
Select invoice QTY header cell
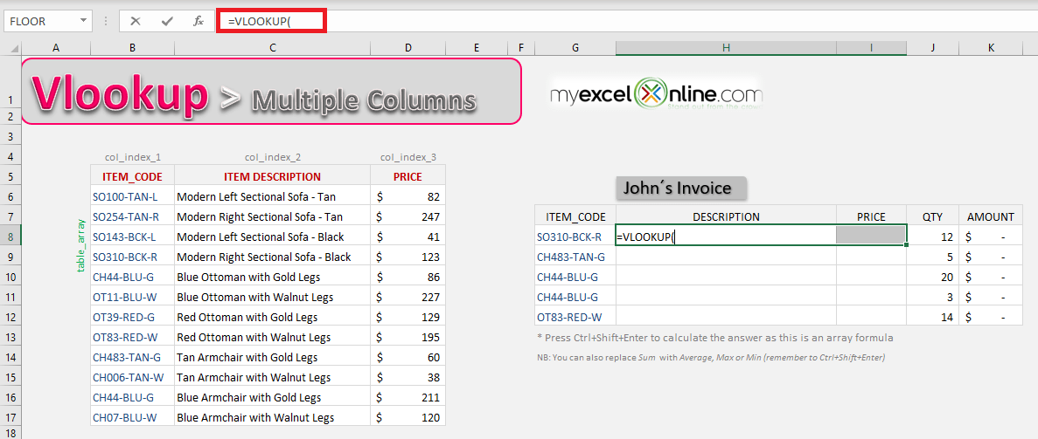click(933, 216)
